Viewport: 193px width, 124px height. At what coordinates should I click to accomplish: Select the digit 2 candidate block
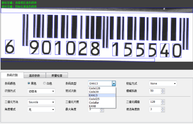(83, 48)
